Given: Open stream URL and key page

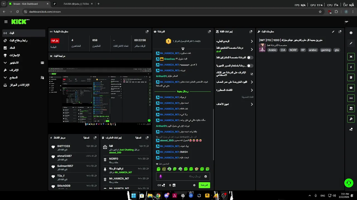Looking at the screenshot, I should 24,41.
